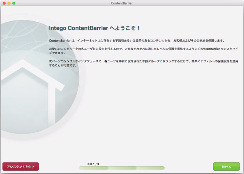Click the paragraph starting with お使いのコンピュータ
This screenshot has height=174, width=244.
(x=143, y=51)
